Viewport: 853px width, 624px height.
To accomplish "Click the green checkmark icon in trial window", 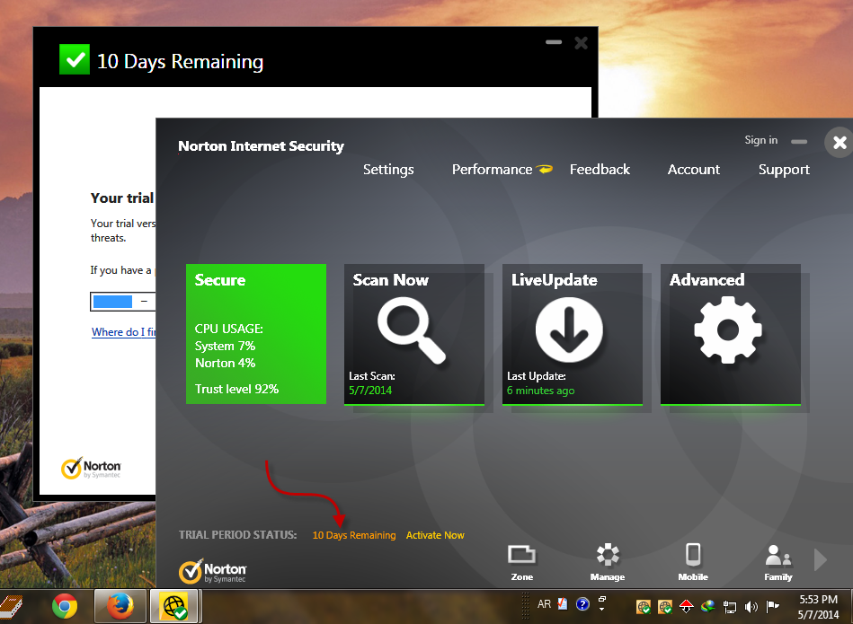I will pos(75,59).
